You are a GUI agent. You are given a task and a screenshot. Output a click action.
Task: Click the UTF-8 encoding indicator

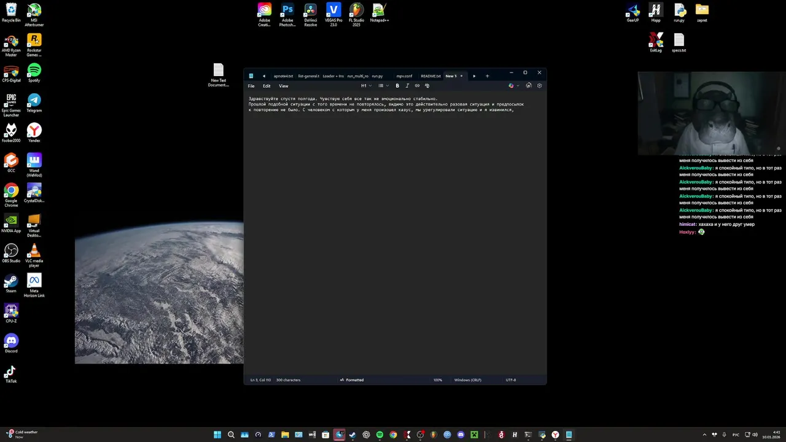click(x=511, y=380)
